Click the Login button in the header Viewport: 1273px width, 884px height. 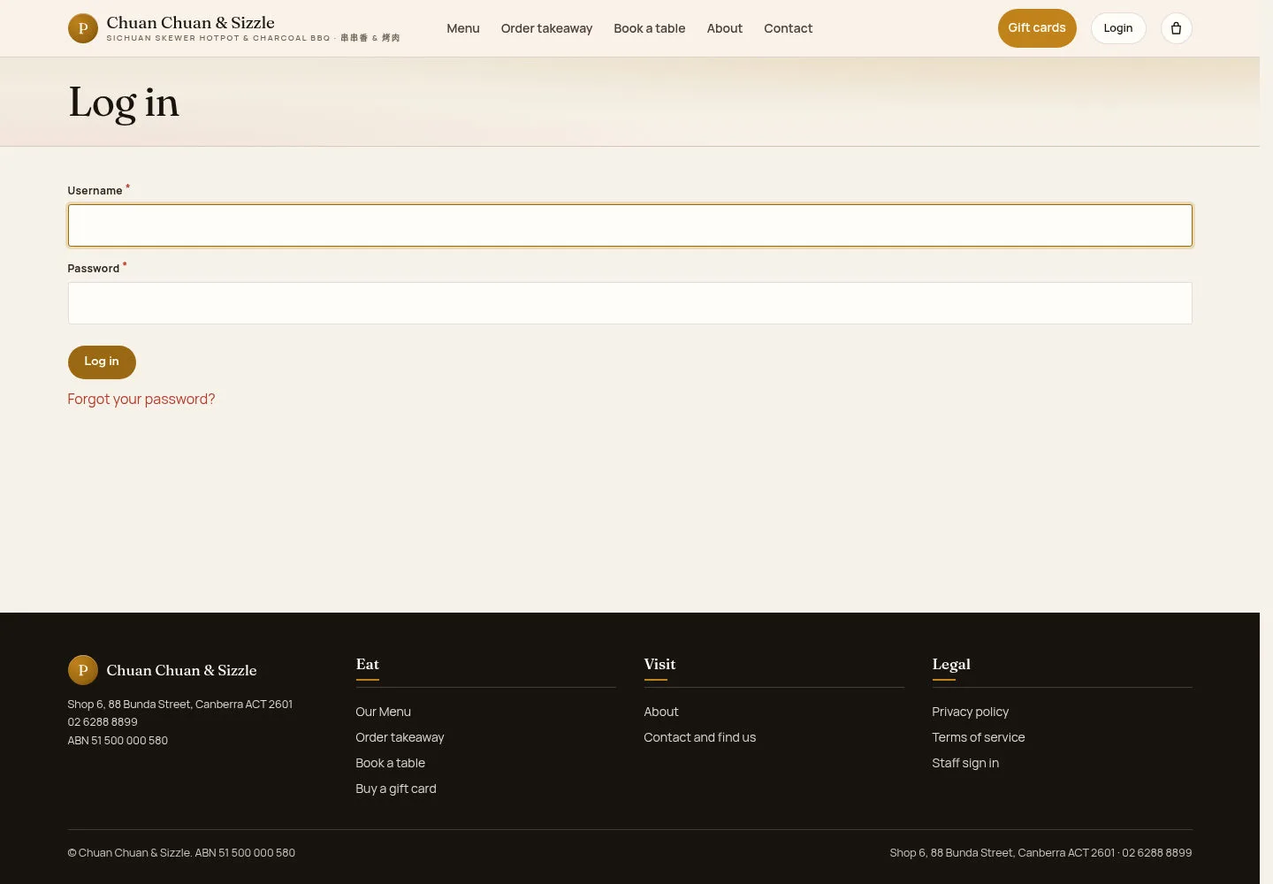click(1118, 28)
